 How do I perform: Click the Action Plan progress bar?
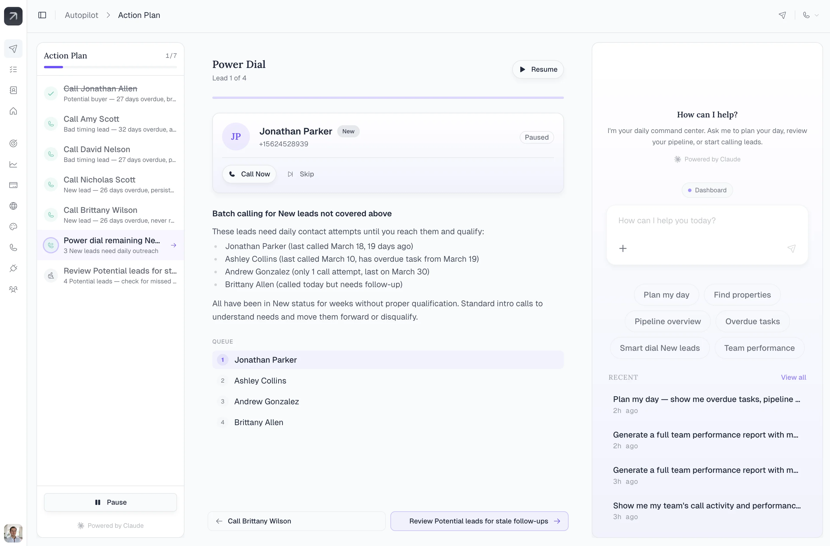[x=110, y=67]
